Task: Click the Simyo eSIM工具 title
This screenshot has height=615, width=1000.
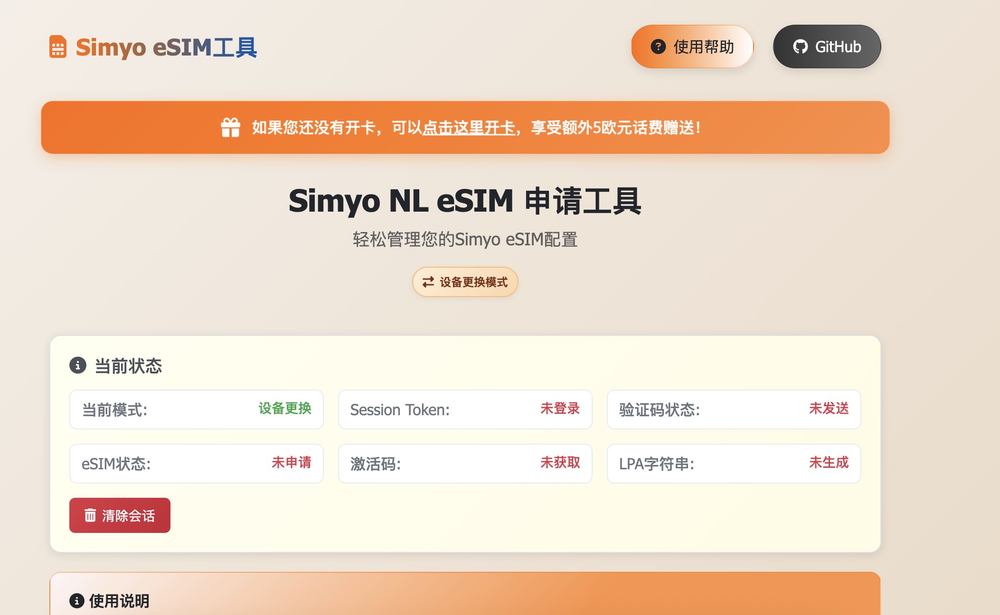Action: pyautogui.click(x=166, y=47)
